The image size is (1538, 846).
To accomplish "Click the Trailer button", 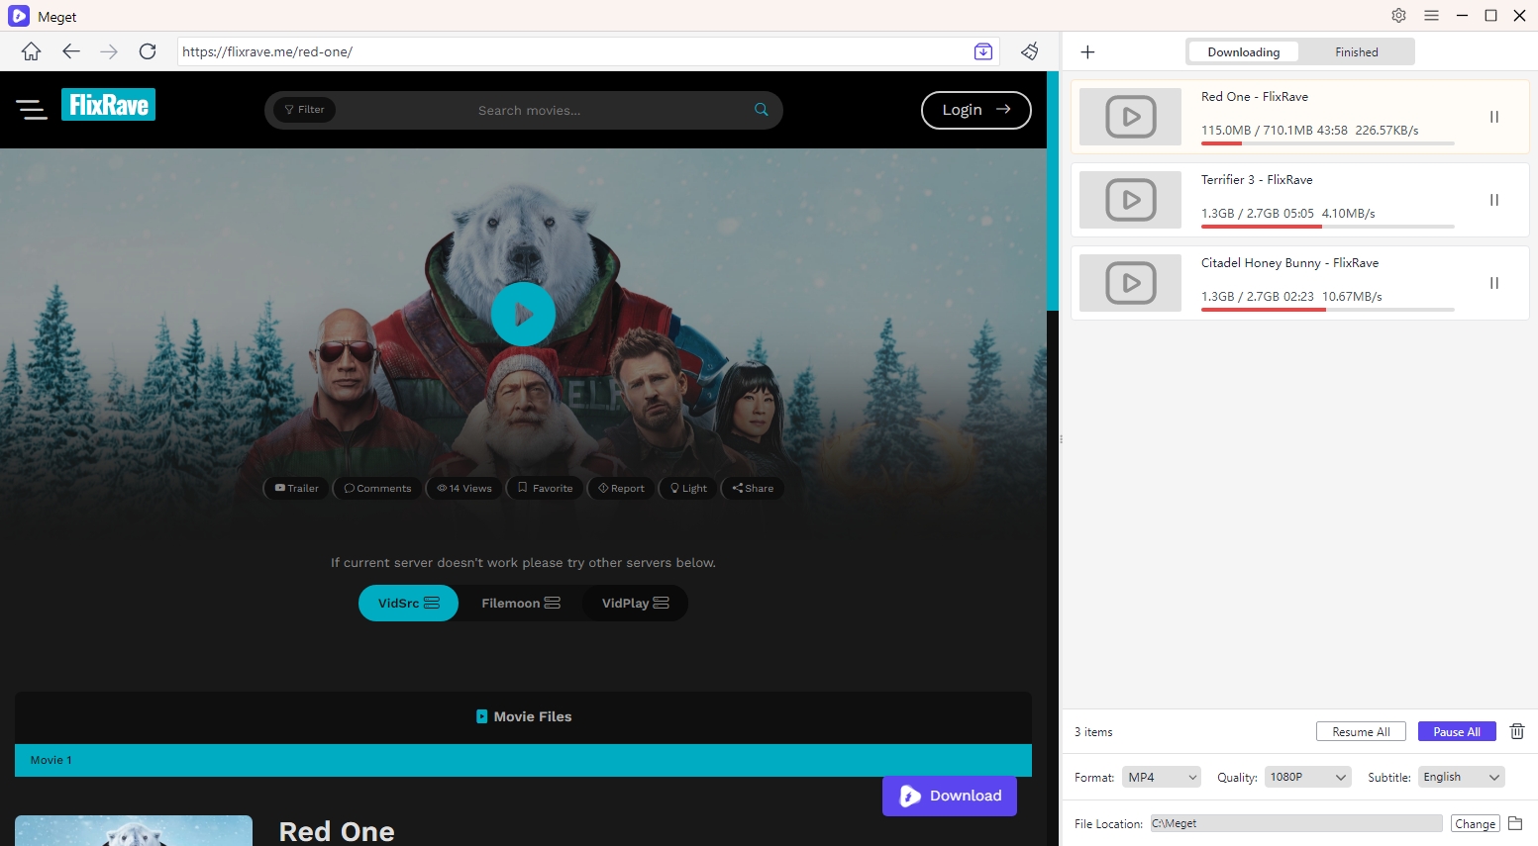I will [x=297, y=488].
